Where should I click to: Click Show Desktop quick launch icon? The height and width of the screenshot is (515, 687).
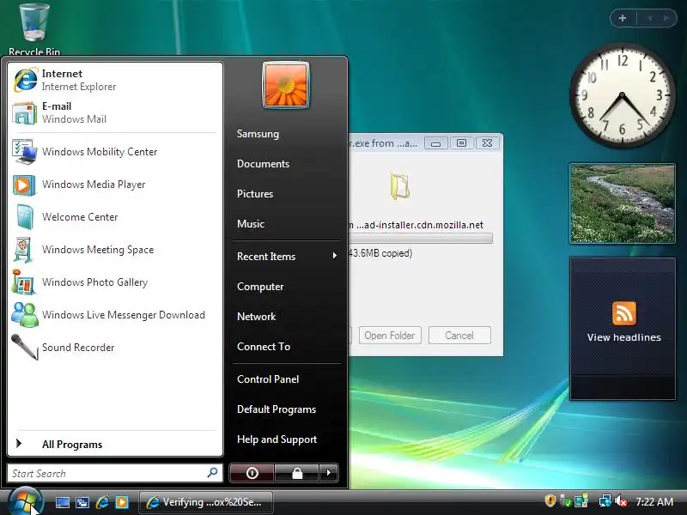62,502
